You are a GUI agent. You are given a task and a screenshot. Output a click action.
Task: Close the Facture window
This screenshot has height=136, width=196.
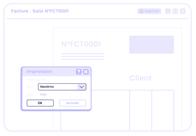point(183,11)
